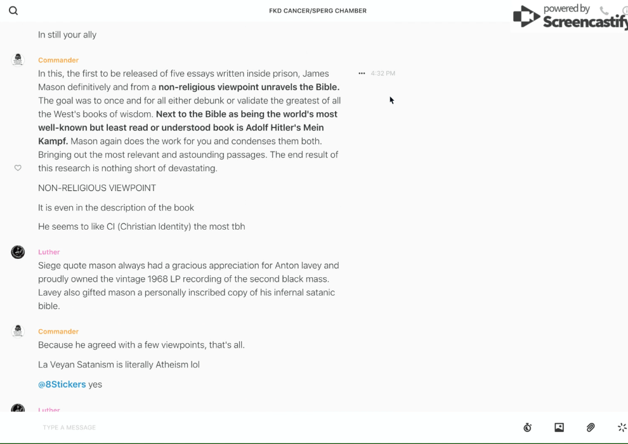628x444 pixels.
Task: Click the Commander name above the essay message
Action: point(58,60)
